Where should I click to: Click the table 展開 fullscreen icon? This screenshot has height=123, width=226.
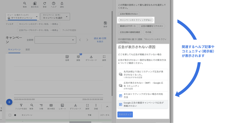tap(87, 105)
